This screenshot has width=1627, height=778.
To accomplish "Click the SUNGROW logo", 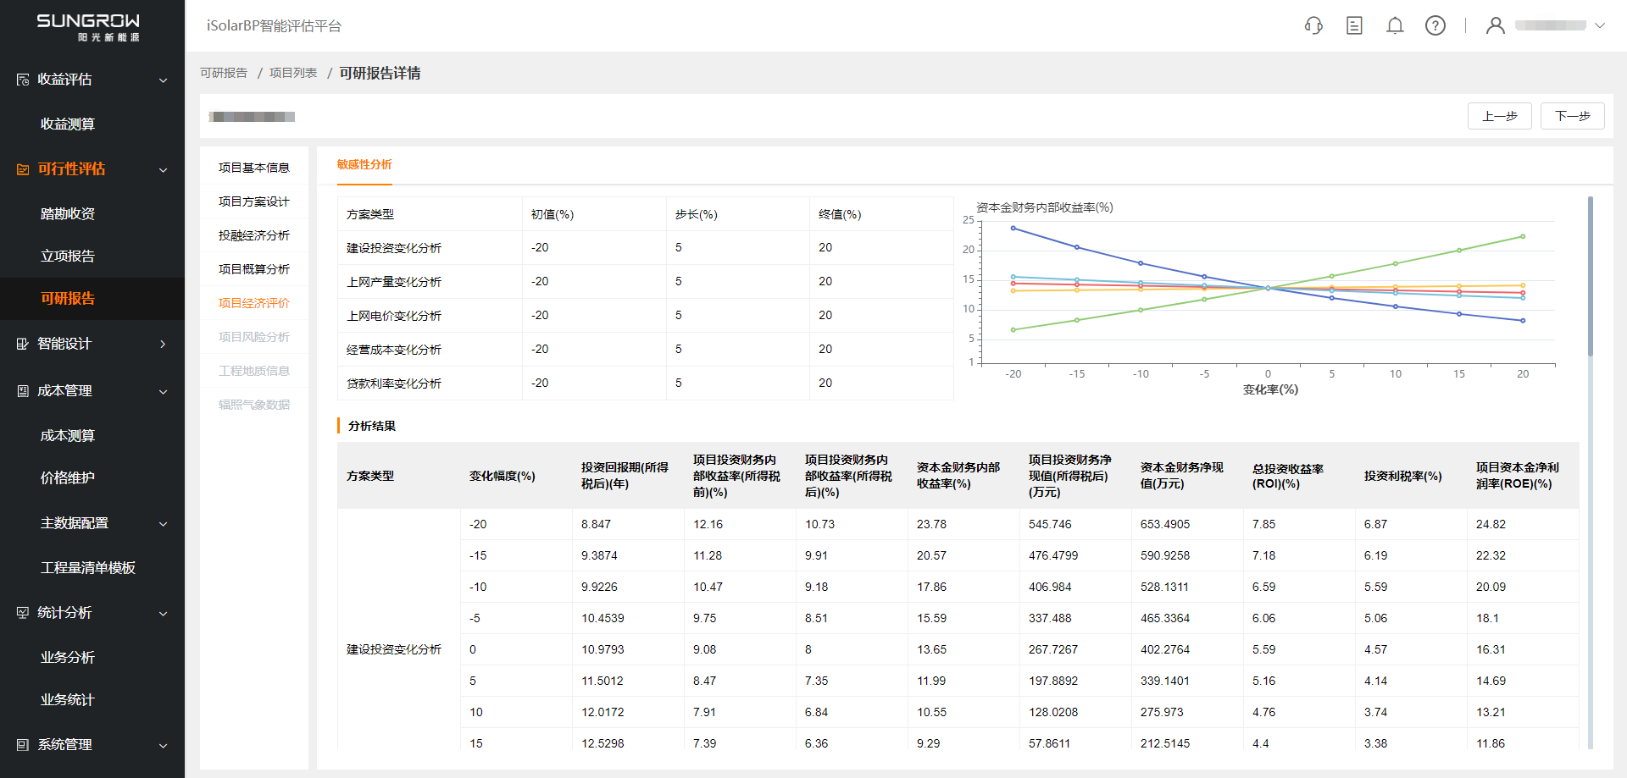I will coord(89,26).
